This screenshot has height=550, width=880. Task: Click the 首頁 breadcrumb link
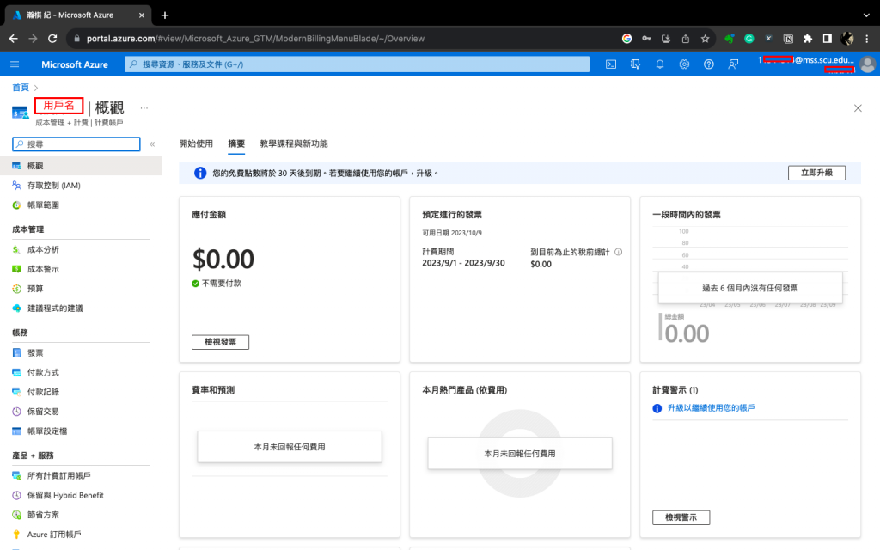pyautogui.click(x=21, y=88)
